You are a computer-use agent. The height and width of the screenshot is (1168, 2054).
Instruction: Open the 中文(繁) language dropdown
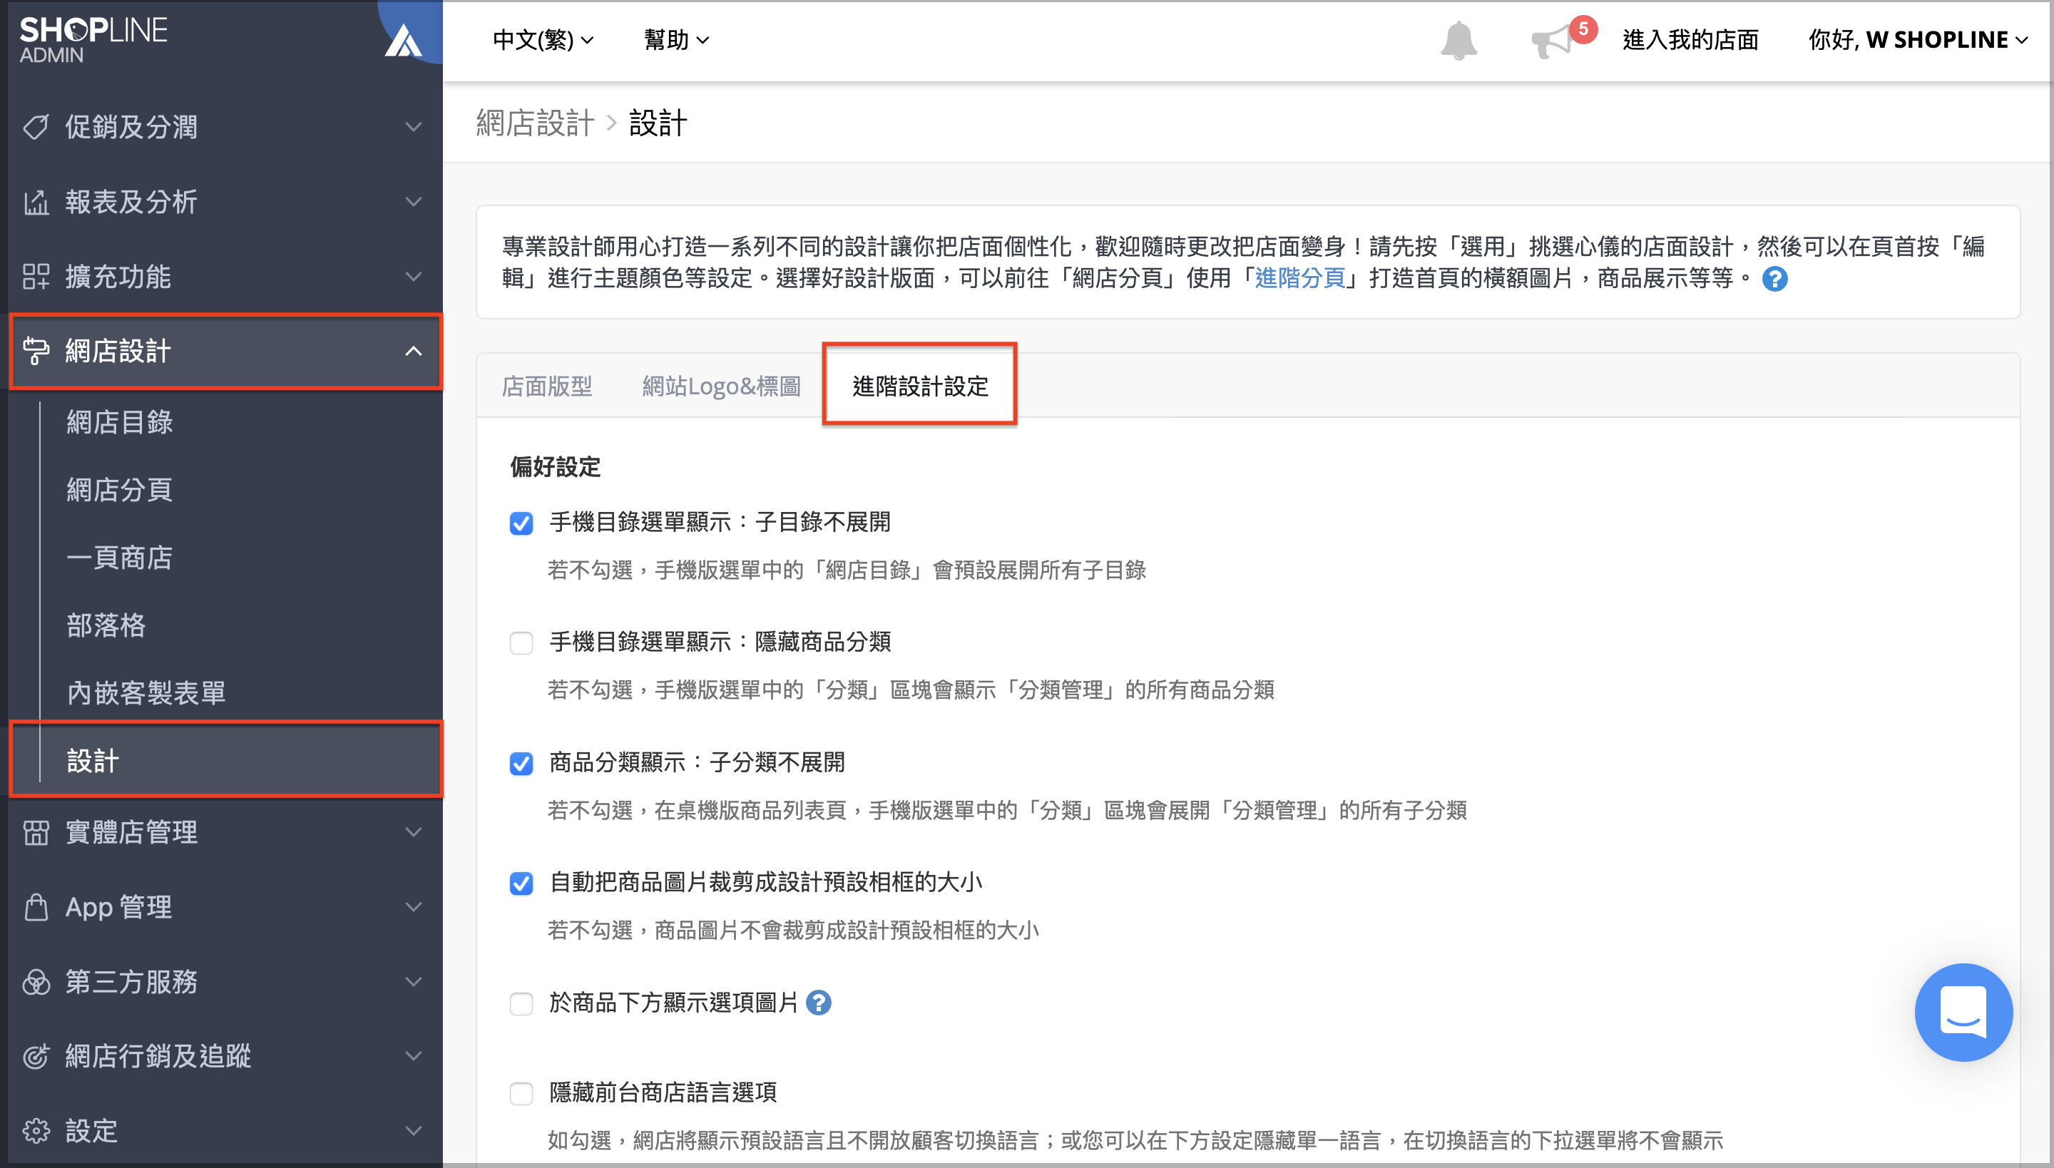[543, 39]
